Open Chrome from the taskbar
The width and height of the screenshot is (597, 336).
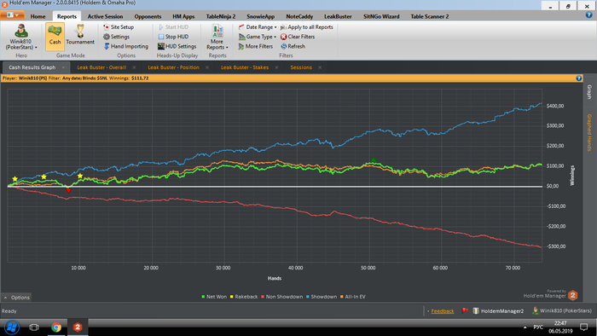(56, 327)
